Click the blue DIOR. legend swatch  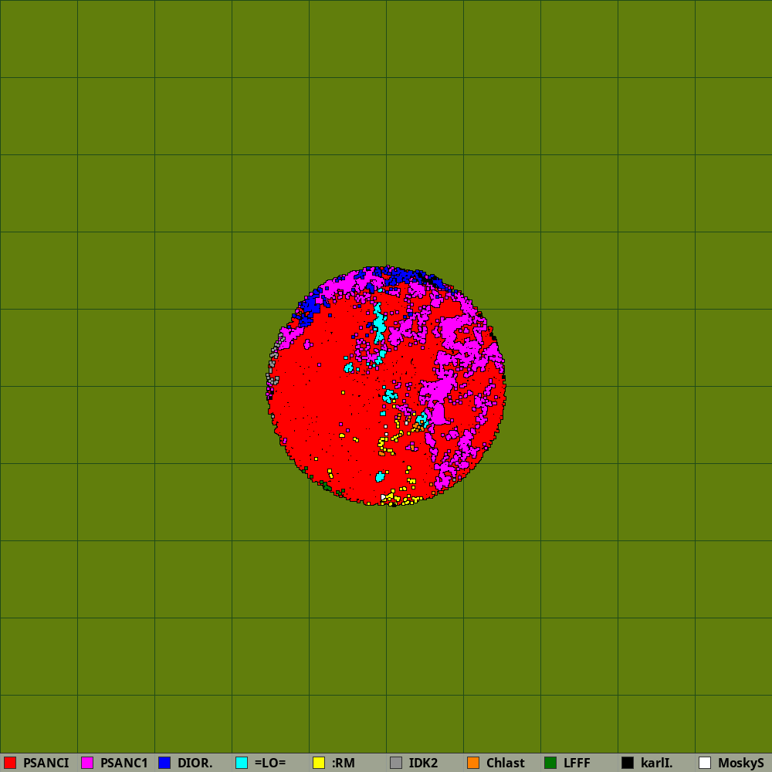click(164, 763)
